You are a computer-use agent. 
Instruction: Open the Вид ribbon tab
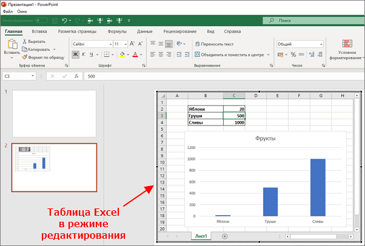point(210,32)
